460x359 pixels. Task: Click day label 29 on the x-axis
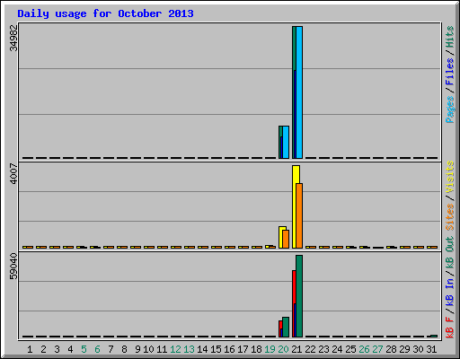404,349
